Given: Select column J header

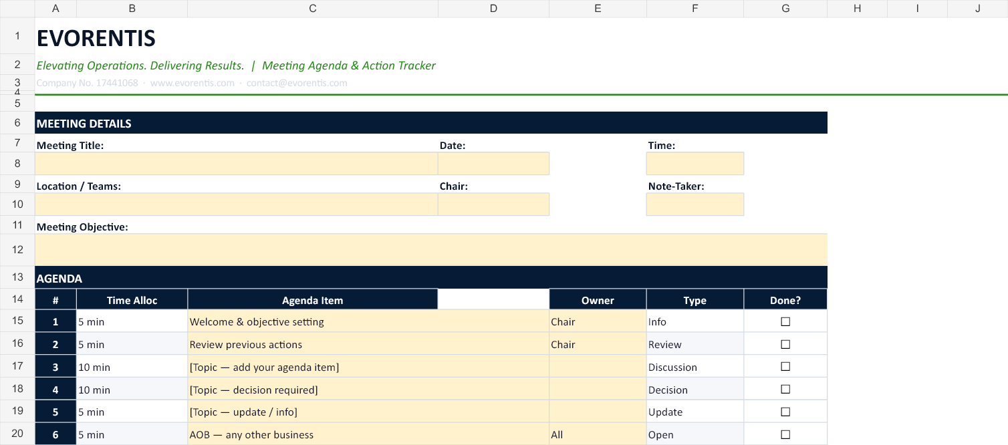Looking at the screenshot, I should pos(978,8).
